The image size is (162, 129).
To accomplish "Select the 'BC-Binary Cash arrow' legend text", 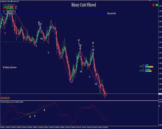I will click(x=10, y=67).
